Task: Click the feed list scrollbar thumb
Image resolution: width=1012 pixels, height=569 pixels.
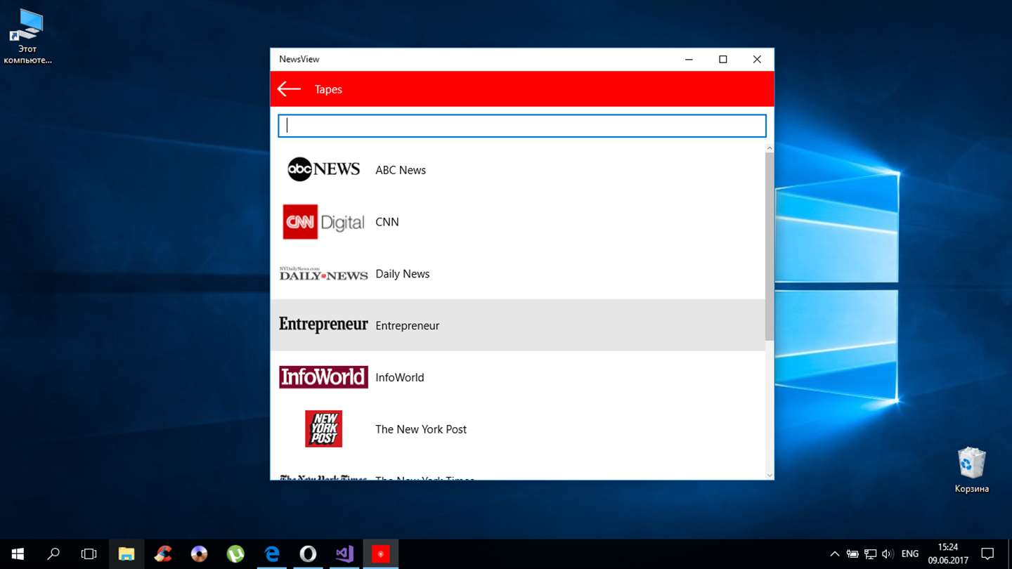Action: [770, 246]
